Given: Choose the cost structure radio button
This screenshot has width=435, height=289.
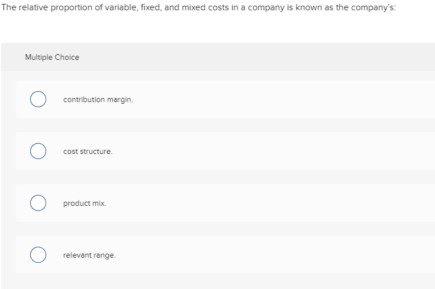Looking at the screenshot, I should (x=38, y=152).
